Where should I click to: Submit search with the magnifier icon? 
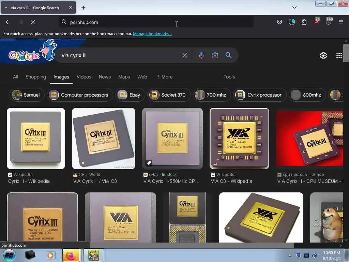228,55
